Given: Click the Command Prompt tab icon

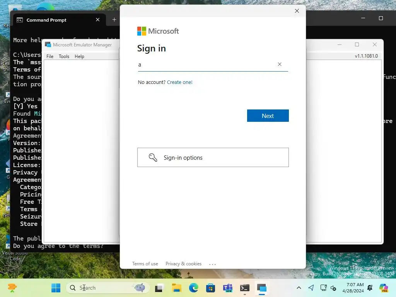Looking at the screenshot, I should pos(20,20).
